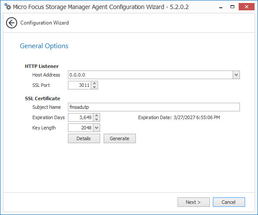Increase the SSL Port value
This screenshot has height=215, width=258.
pos(95,83)
